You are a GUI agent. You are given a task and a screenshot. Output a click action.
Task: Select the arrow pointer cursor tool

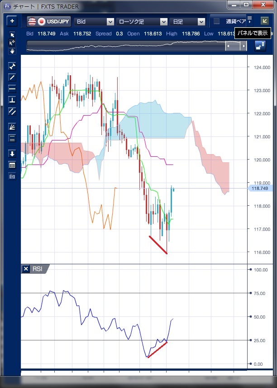[x=12, y=35]
